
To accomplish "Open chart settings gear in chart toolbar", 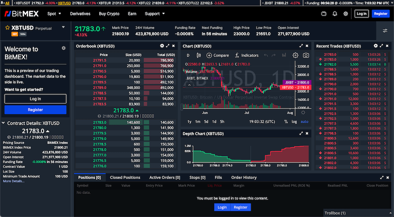I will point(295,55).
